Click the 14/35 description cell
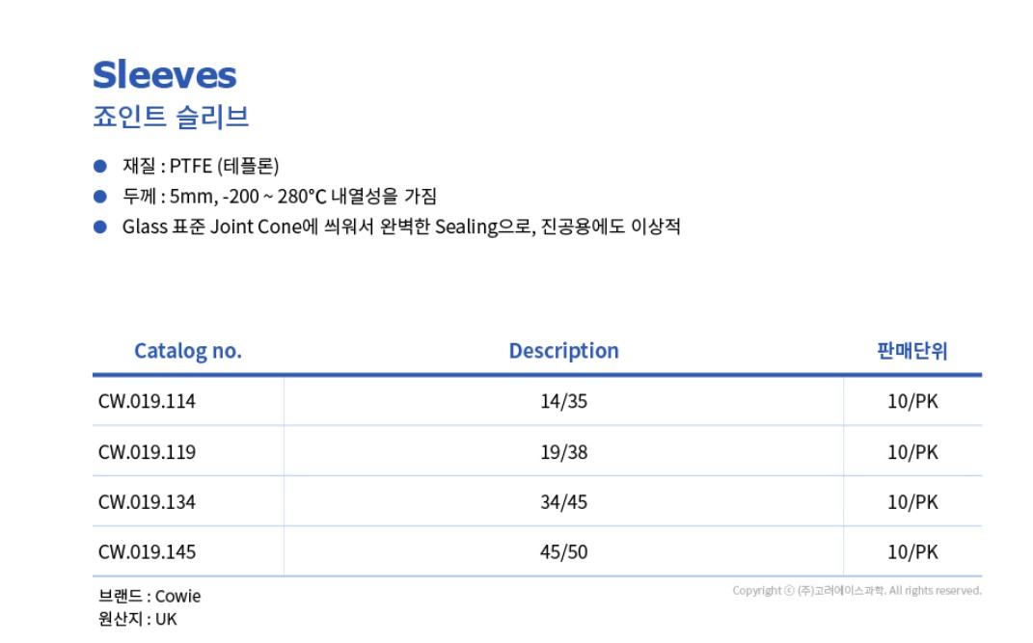This screenshot has width=1033, height=643. click(x=564, y=401)
